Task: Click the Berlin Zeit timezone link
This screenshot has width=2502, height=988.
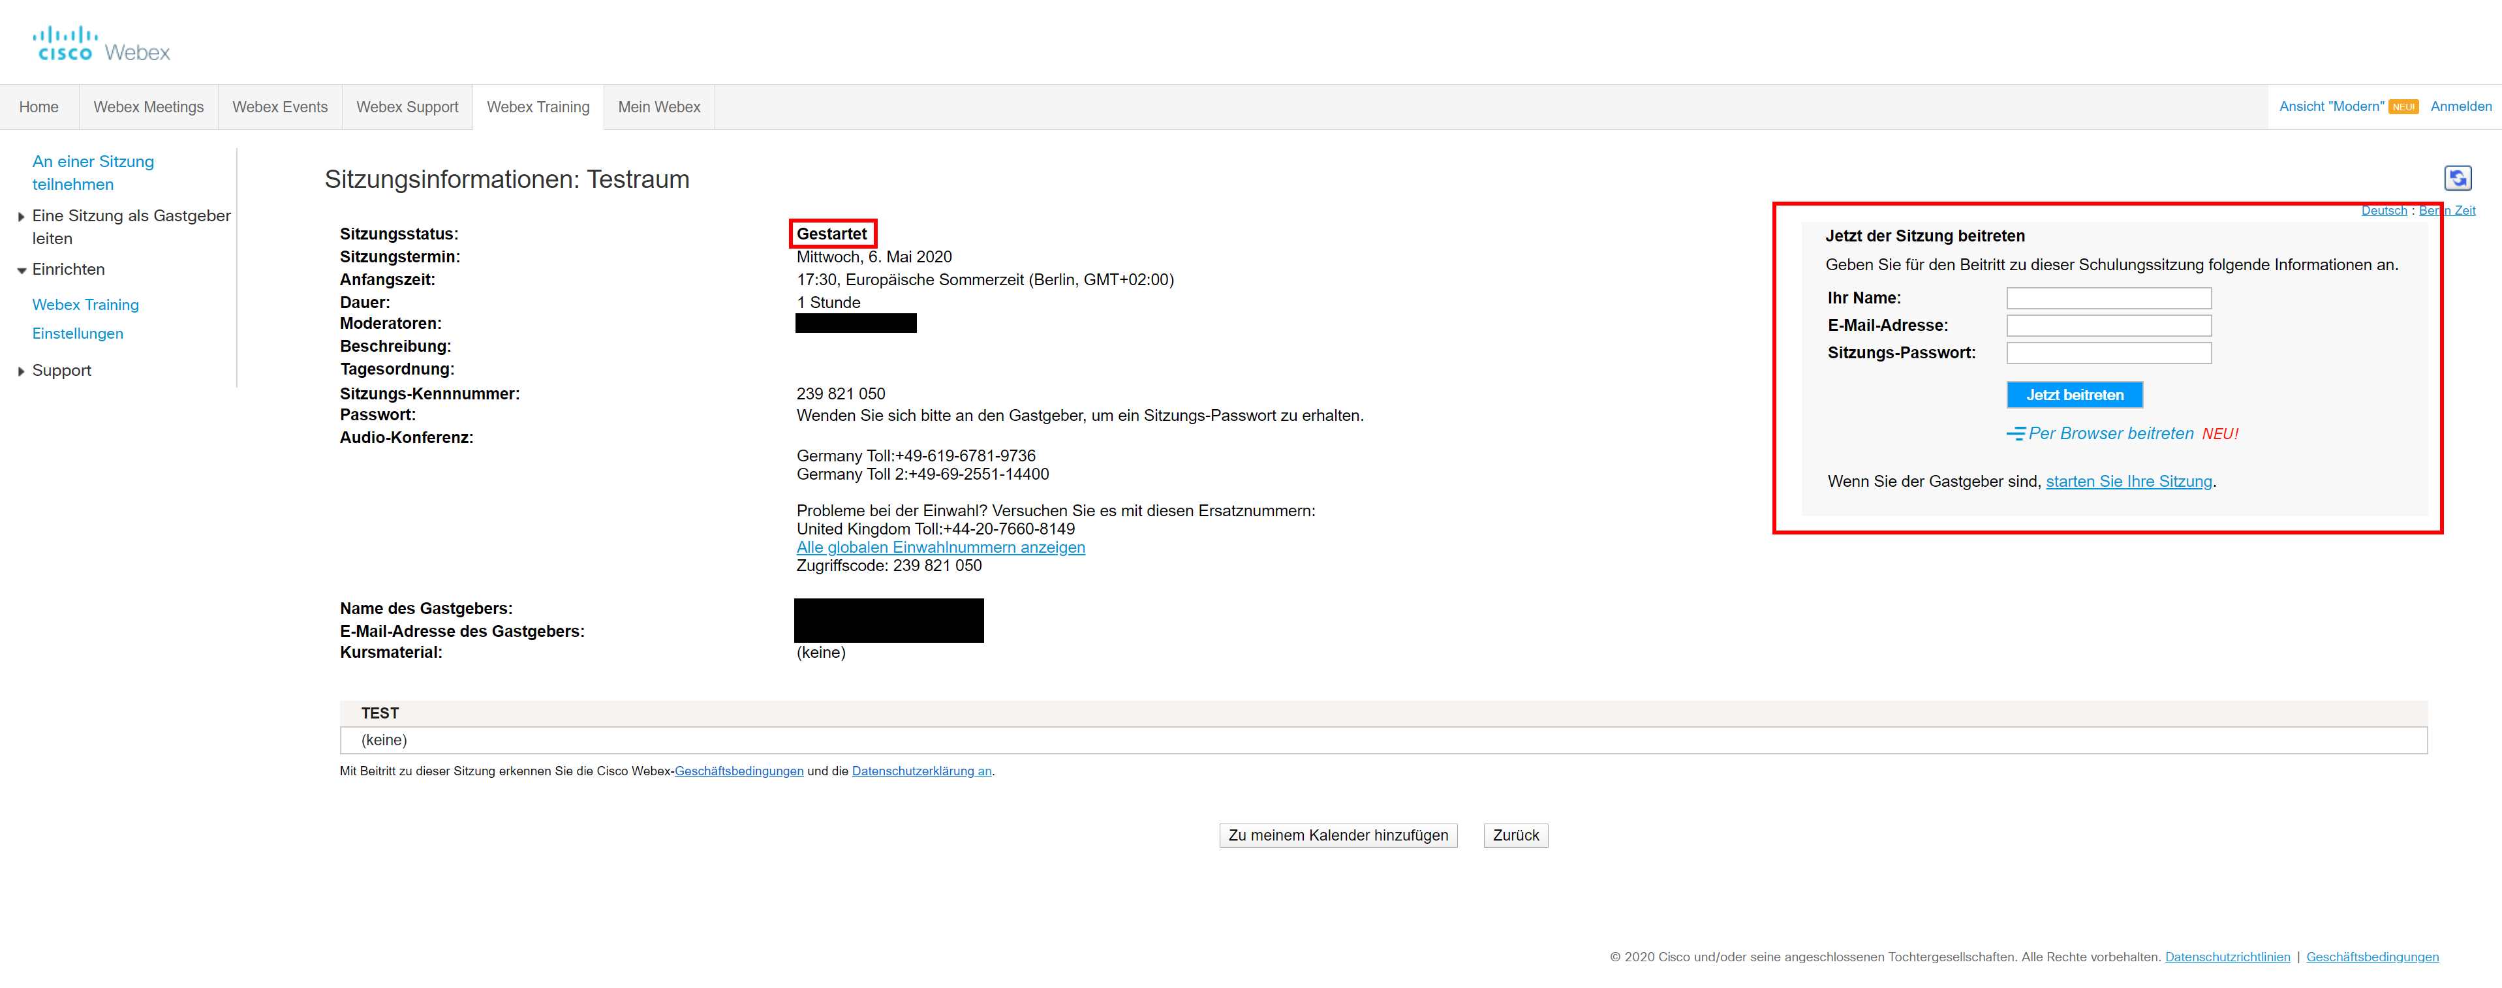Action: (2447, 211)
